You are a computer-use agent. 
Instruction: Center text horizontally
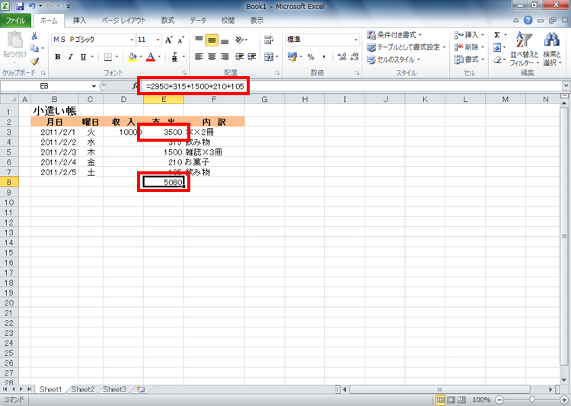pos(212,56)
